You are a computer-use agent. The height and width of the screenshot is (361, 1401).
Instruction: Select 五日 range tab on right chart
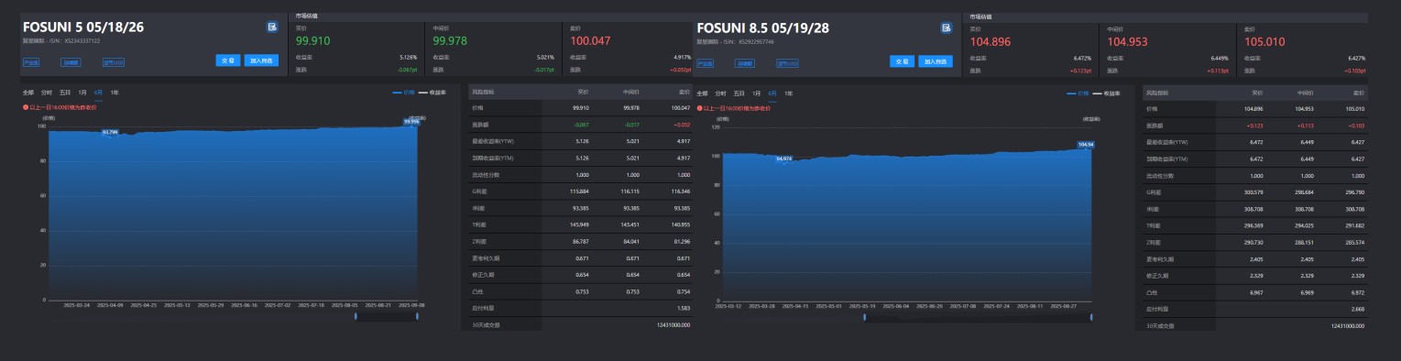tap(739, 93)
